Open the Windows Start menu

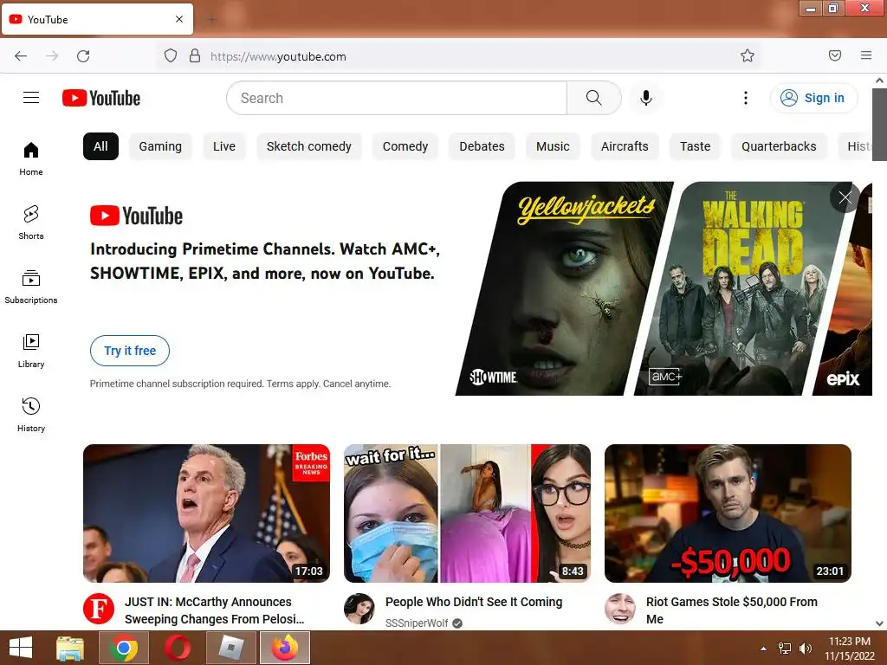point(21,648)
